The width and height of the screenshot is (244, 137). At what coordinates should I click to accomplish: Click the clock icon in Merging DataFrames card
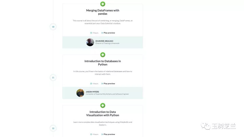pos(91,33)
